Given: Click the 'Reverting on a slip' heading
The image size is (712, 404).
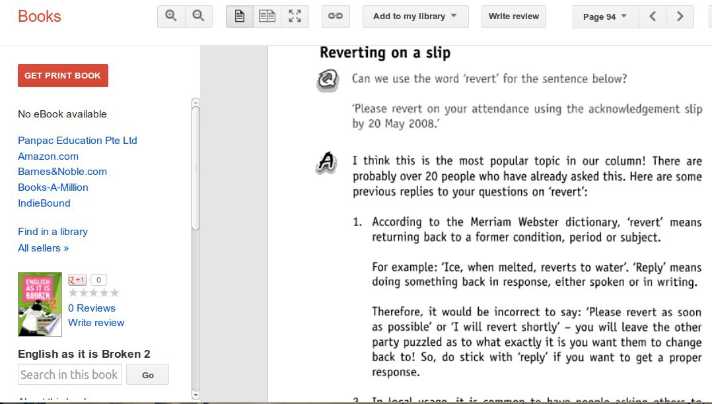Looking at the screenshot, I should pos(385,53).
